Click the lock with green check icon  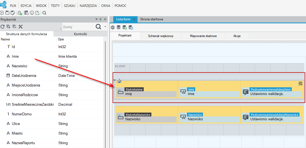[x=19, y=13]
